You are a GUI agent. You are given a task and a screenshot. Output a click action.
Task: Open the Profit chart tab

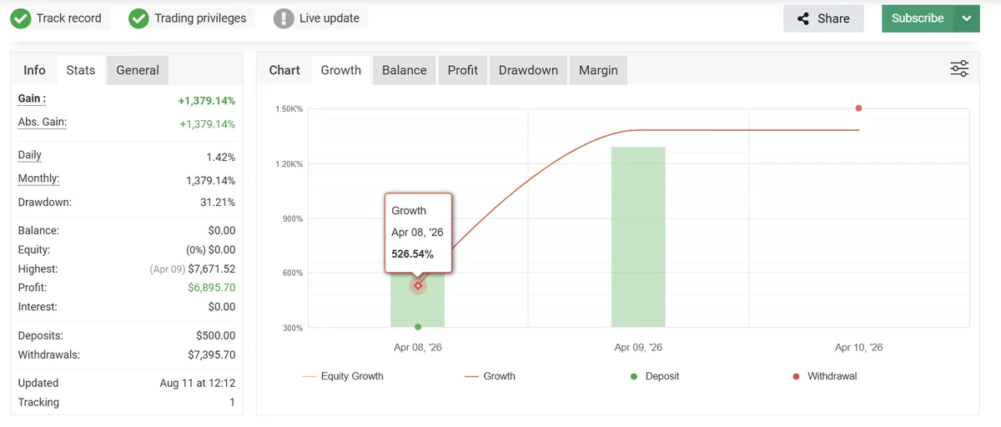[463, 70]
